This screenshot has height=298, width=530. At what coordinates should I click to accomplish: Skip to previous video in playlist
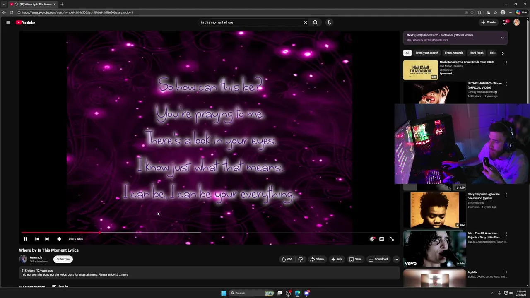click(x=37, y=239)
